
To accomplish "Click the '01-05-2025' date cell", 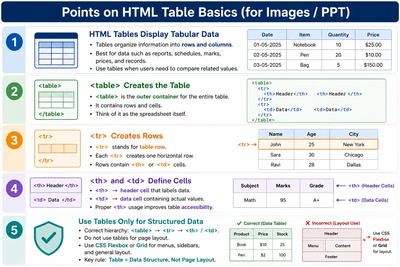I will 267,45.
